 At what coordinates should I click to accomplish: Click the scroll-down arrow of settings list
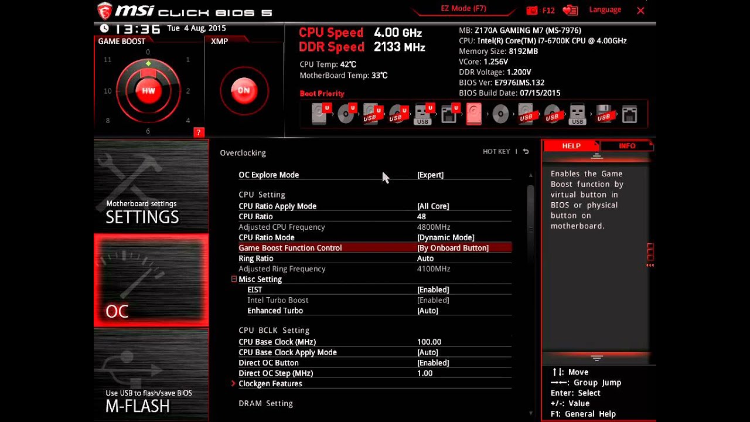(530, 413)
